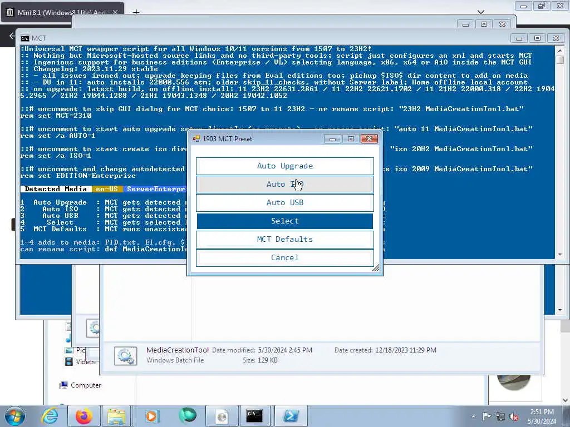
Task: Choose Auto Upgrade in MCT Preset dialog
Action: pos(284,166)
